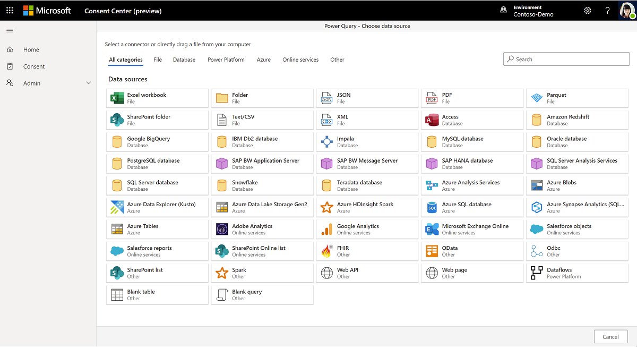The image size is (637, 347).
Task: Choose the Parquet connector icon
Action: coord(537,98)
